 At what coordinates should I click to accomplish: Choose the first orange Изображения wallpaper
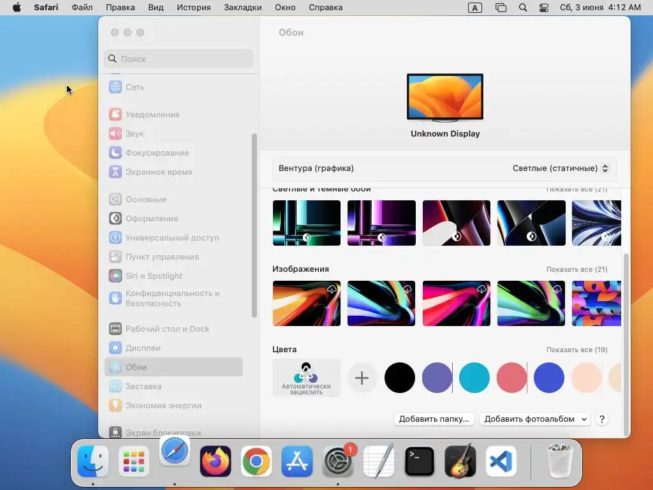[307, 303]
